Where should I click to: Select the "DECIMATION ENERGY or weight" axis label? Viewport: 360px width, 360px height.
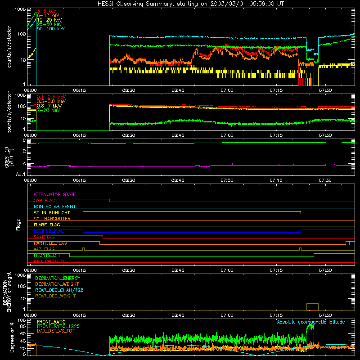7,292
